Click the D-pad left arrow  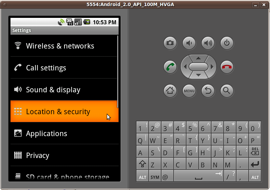click(185, 67)
